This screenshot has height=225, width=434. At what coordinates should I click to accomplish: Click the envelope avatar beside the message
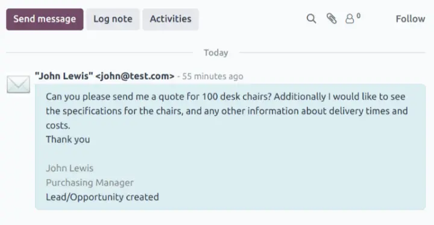[18, 84]
